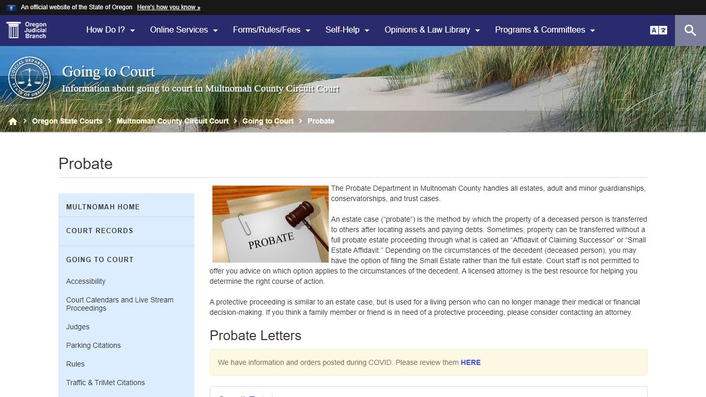Click the Oregon Judicial Branch logo
Screen dimensions: 706x397
tap(27, 30)
